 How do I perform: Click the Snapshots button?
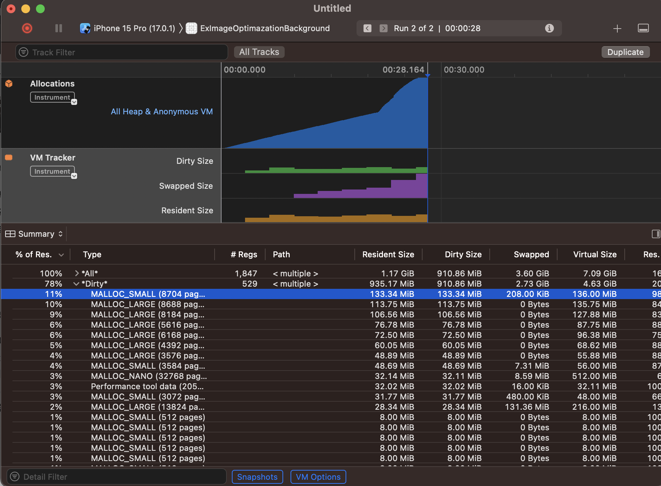tap(257, 477)
